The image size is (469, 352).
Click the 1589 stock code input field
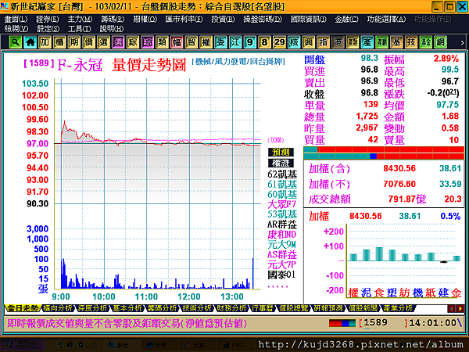point(385,323)
